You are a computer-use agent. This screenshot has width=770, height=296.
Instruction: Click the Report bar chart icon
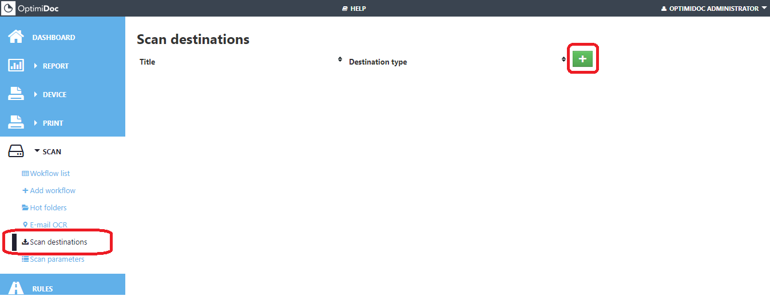tap(16, 66)
